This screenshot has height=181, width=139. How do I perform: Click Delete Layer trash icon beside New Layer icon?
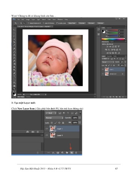click(x=76, y=153)
